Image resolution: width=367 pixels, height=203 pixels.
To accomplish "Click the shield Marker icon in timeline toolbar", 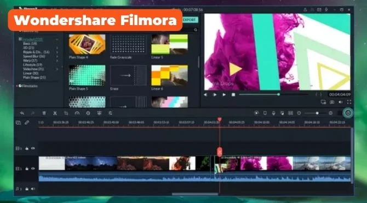I will pos(265,113).
